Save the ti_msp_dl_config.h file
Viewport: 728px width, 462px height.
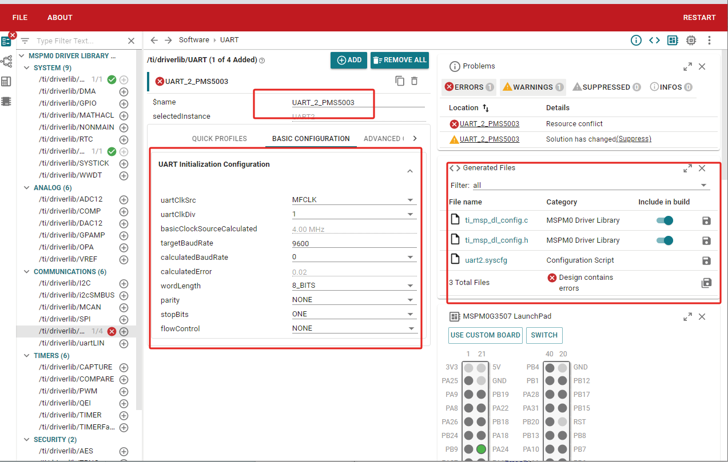pyautogui.click(x=706, y=240)
